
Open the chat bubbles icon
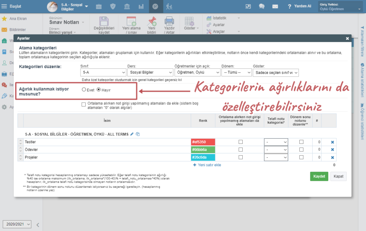click(x=262, y=7)
